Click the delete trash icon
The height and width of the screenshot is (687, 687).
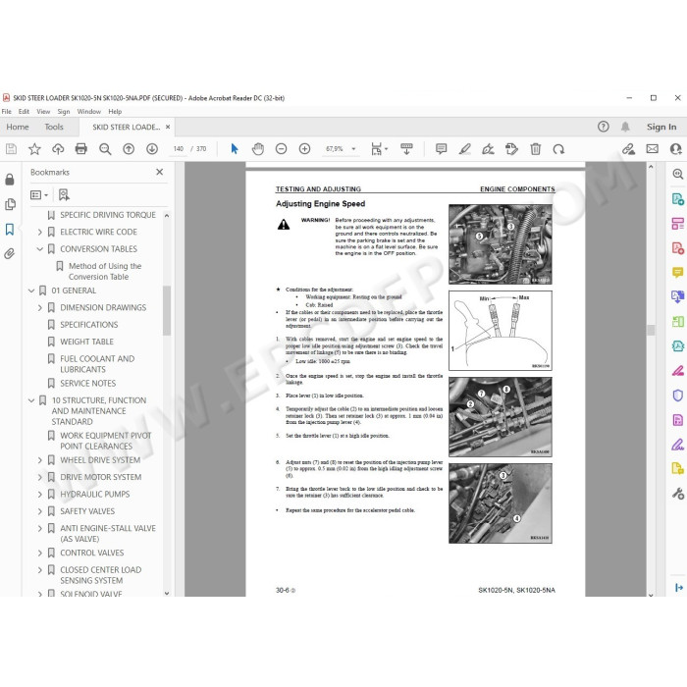[536, 149]
